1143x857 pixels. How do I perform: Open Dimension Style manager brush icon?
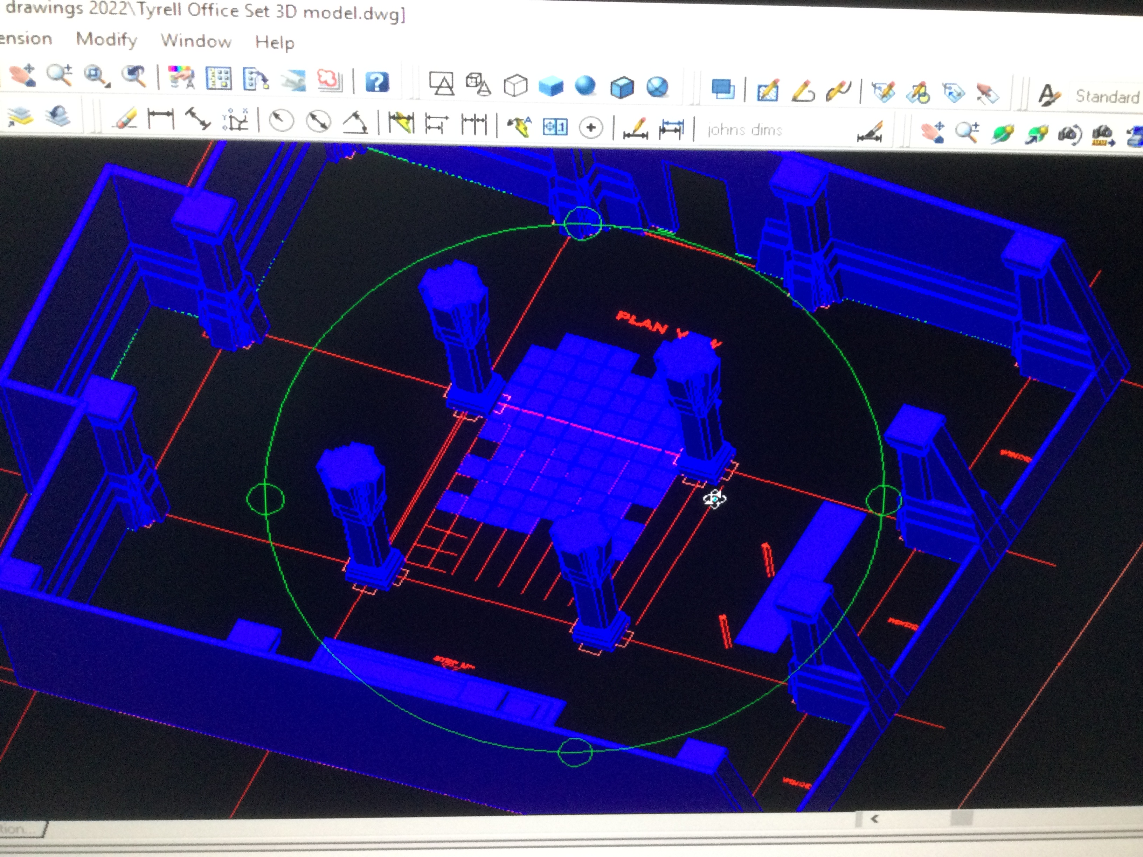point(870,132)
